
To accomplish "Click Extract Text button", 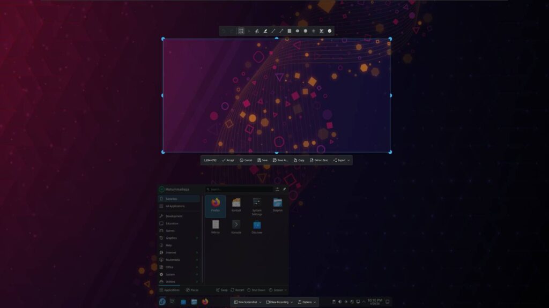I will tap(318, 160).
